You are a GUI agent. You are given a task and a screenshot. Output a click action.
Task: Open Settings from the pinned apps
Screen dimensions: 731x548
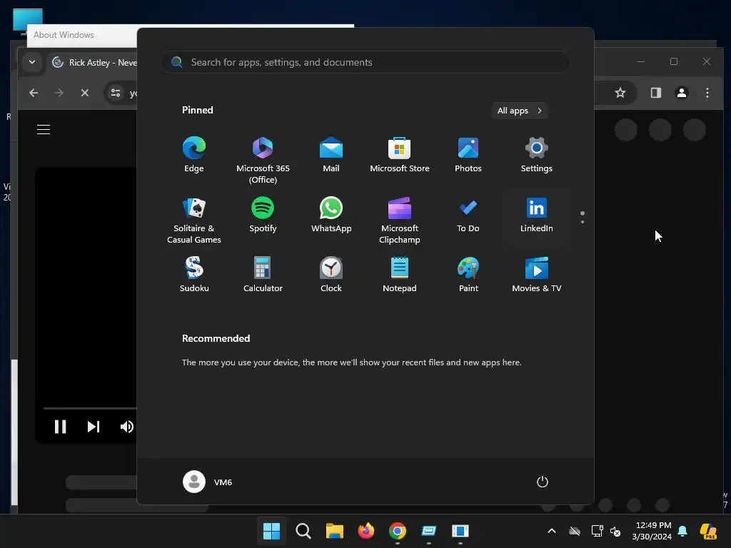537,156
